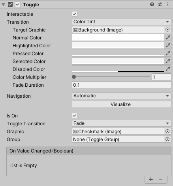This screenshot has height=186, width=173.
Task: Open the Transition Color Tint dropdown
Action: tap(122, 22)
